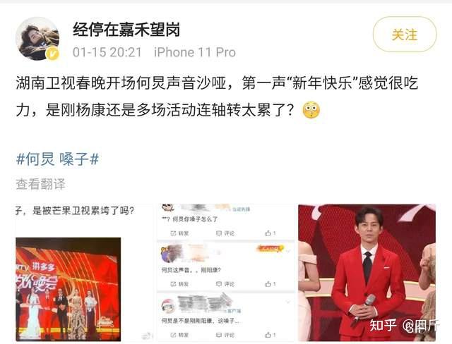This screenshot has height=344, width=452.
Task: Follow the user with 关注 button
Action: (405, 35)
